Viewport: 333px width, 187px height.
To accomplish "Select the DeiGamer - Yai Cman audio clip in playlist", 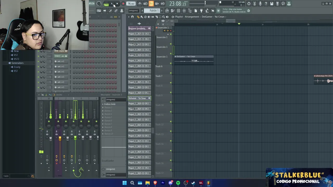I will pyautogui.click(x=194, y=60).
